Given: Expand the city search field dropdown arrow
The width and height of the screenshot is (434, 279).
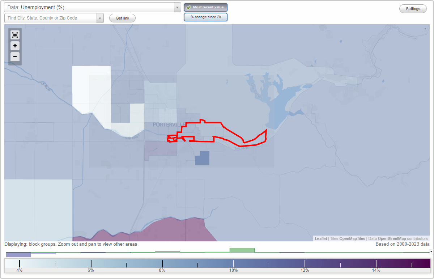Looking at the screenshot, I should (x=100, y=18).
